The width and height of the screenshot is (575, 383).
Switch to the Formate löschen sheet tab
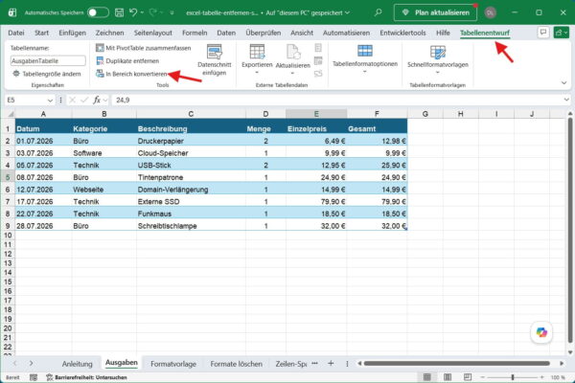pos(236,364)
